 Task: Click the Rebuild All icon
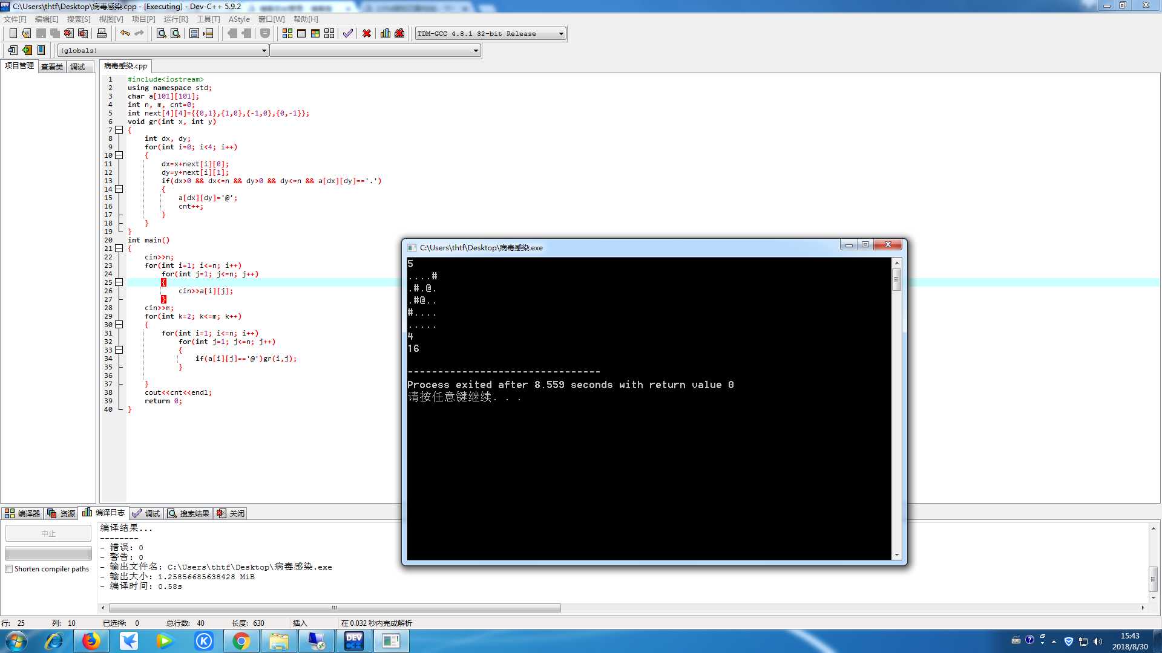(x=329, y=33)
